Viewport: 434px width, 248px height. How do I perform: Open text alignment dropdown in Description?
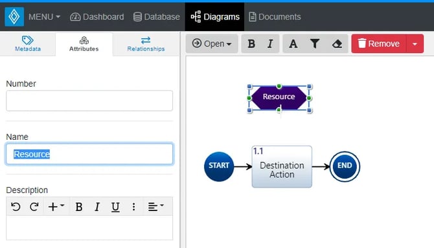point(155,207)
